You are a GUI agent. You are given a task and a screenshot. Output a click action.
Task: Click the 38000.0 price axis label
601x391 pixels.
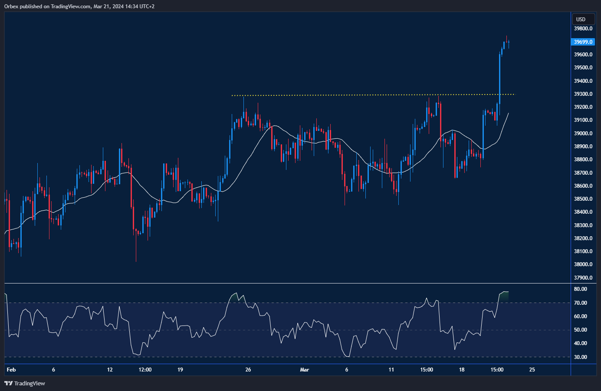coord(583,264)
